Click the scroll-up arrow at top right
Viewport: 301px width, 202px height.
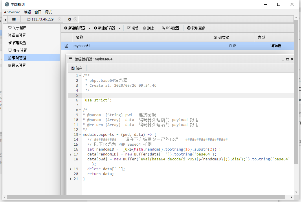click(x=296, y=17)
